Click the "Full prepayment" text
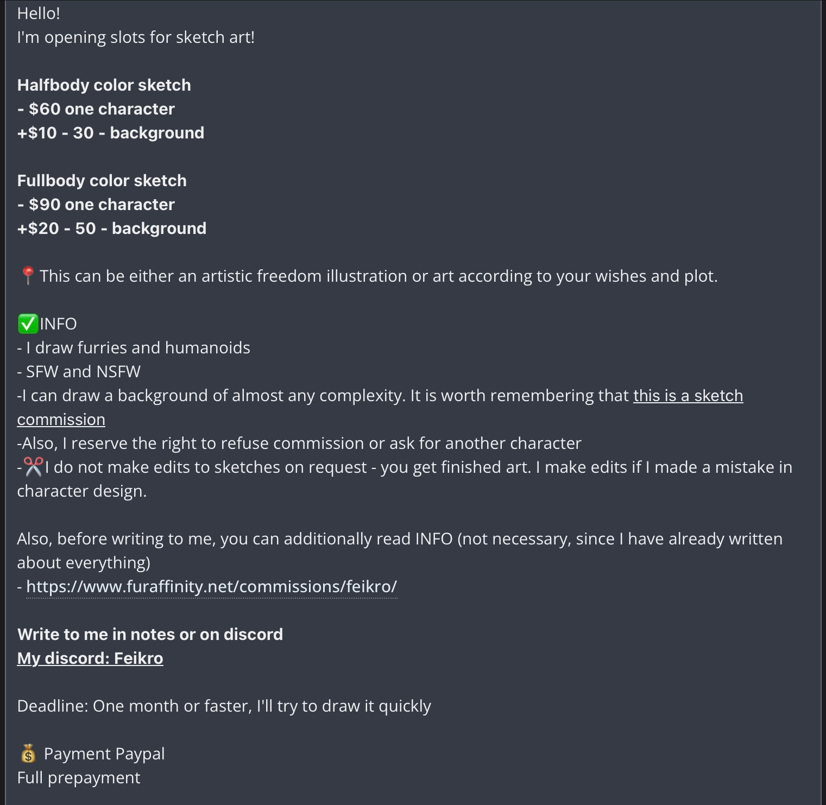Viewport: 826px width, 805px height. click(79, 778)
